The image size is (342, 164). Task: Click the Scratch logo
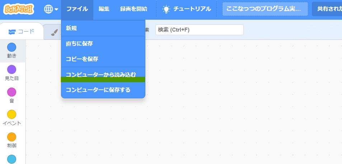pos(19,9)
